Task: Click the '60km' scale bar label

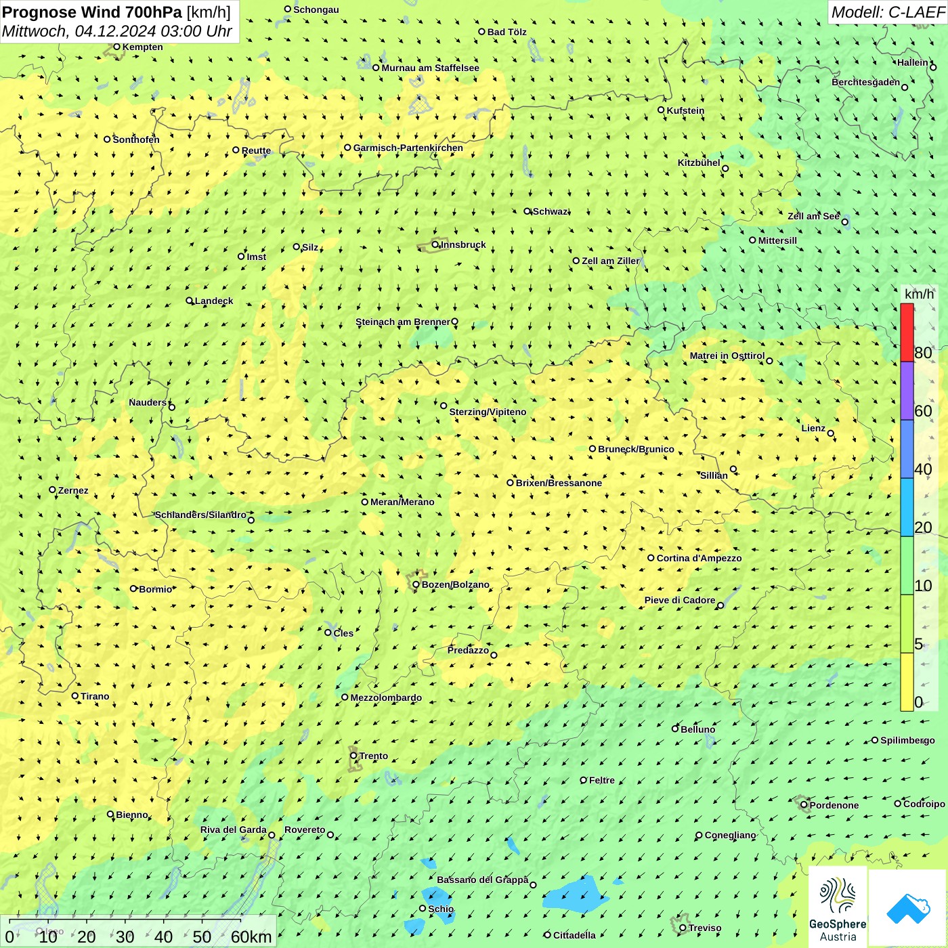Action: (x=251, y=936)
